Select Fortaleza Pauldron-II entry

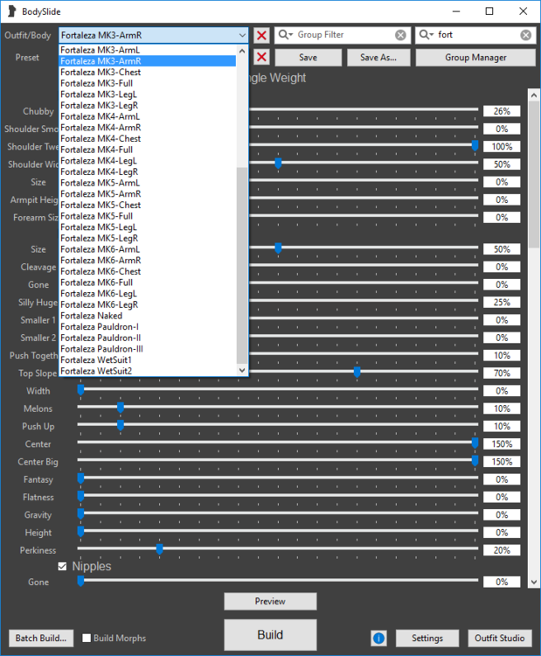tap(148, 338)
